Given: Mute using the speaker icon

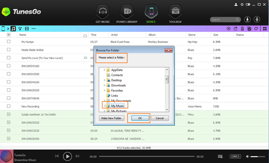Looking at the screenshot, I should click(x=247, y=156).
